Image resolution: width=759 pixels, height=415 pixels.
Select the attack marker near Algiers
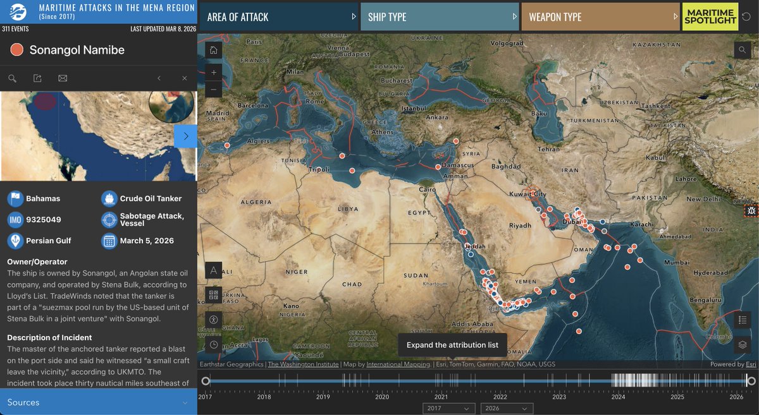pos(227,146)
